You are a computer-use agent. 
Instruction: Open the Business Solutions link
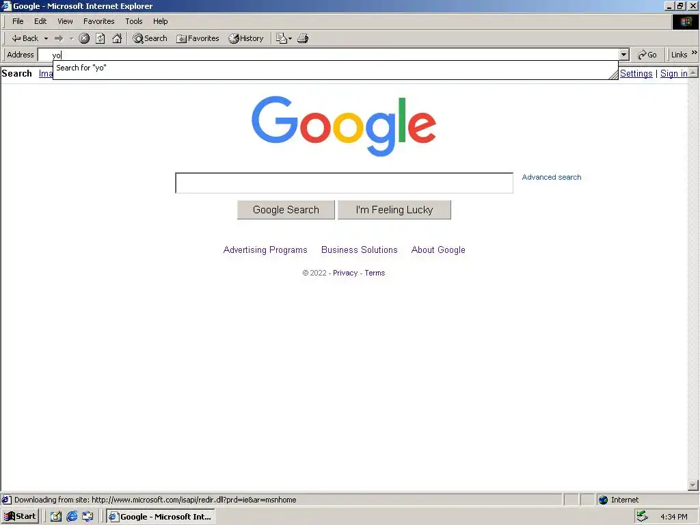360,250
